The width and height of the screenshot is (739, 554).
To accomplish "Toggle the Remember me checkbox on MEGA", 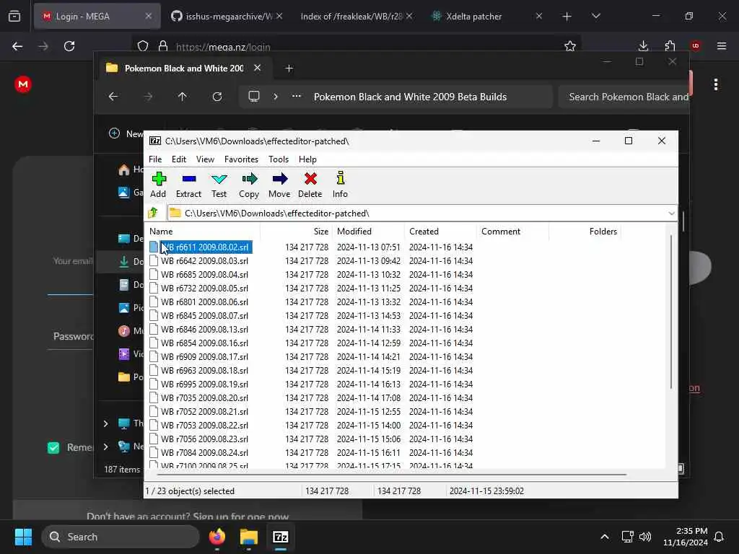I will [53, 447].
